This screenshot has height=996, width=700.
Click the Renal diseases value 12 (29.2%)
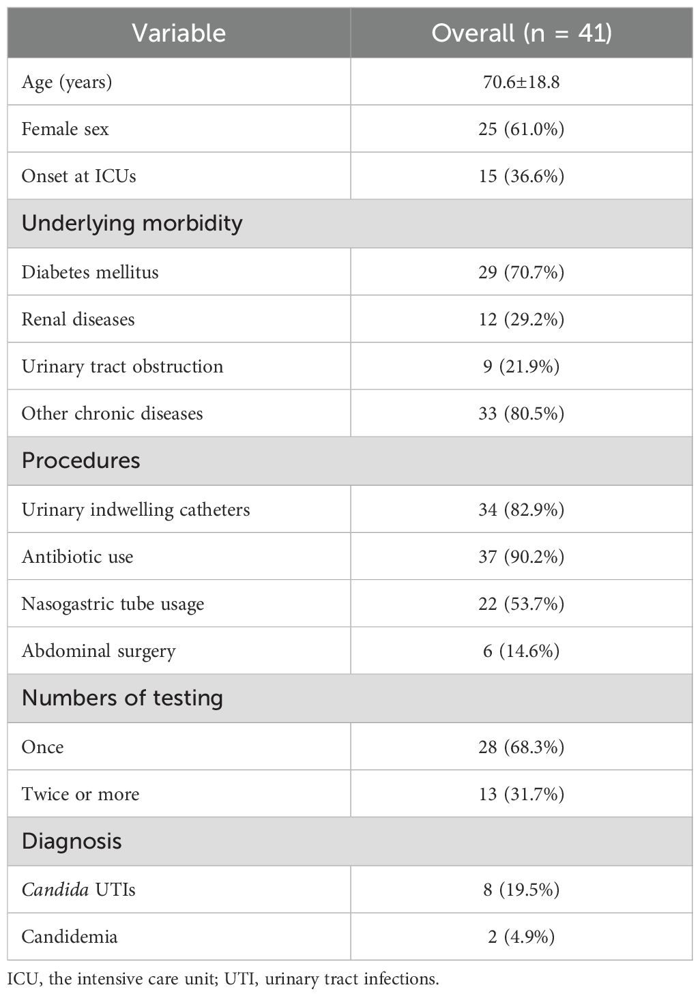click(521, 319)
